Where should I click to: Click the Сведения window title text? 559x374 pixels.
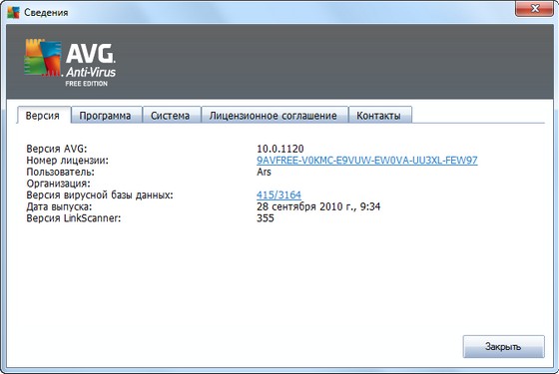(46, 12)
